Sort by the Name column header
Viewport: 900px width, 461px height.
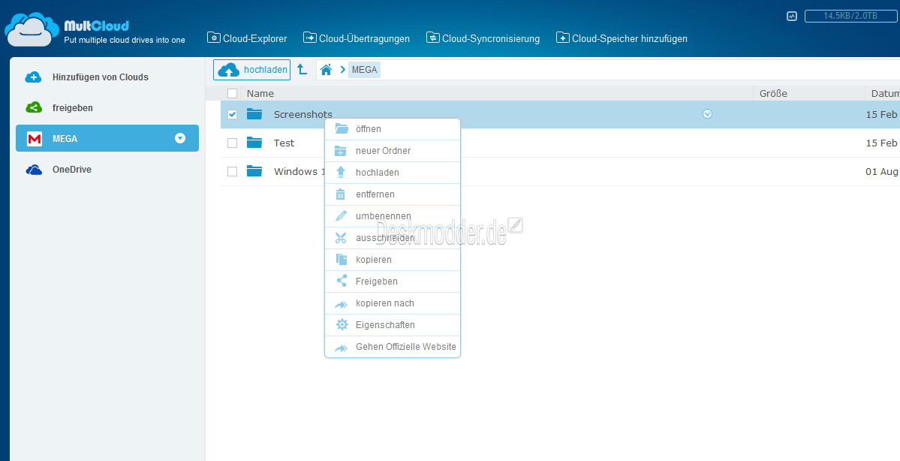point(260,93)
